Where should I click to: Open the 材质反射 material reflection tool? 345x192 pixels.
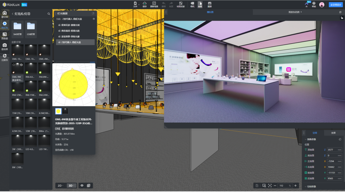pyautogui.click(x=181, y=4)
